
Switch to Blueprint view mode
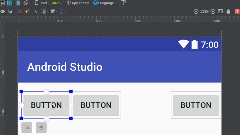tap(10, 3)
